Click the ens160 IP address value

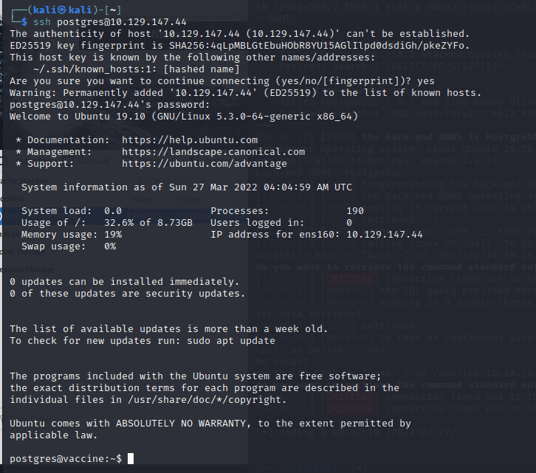[x=383, y=235]
